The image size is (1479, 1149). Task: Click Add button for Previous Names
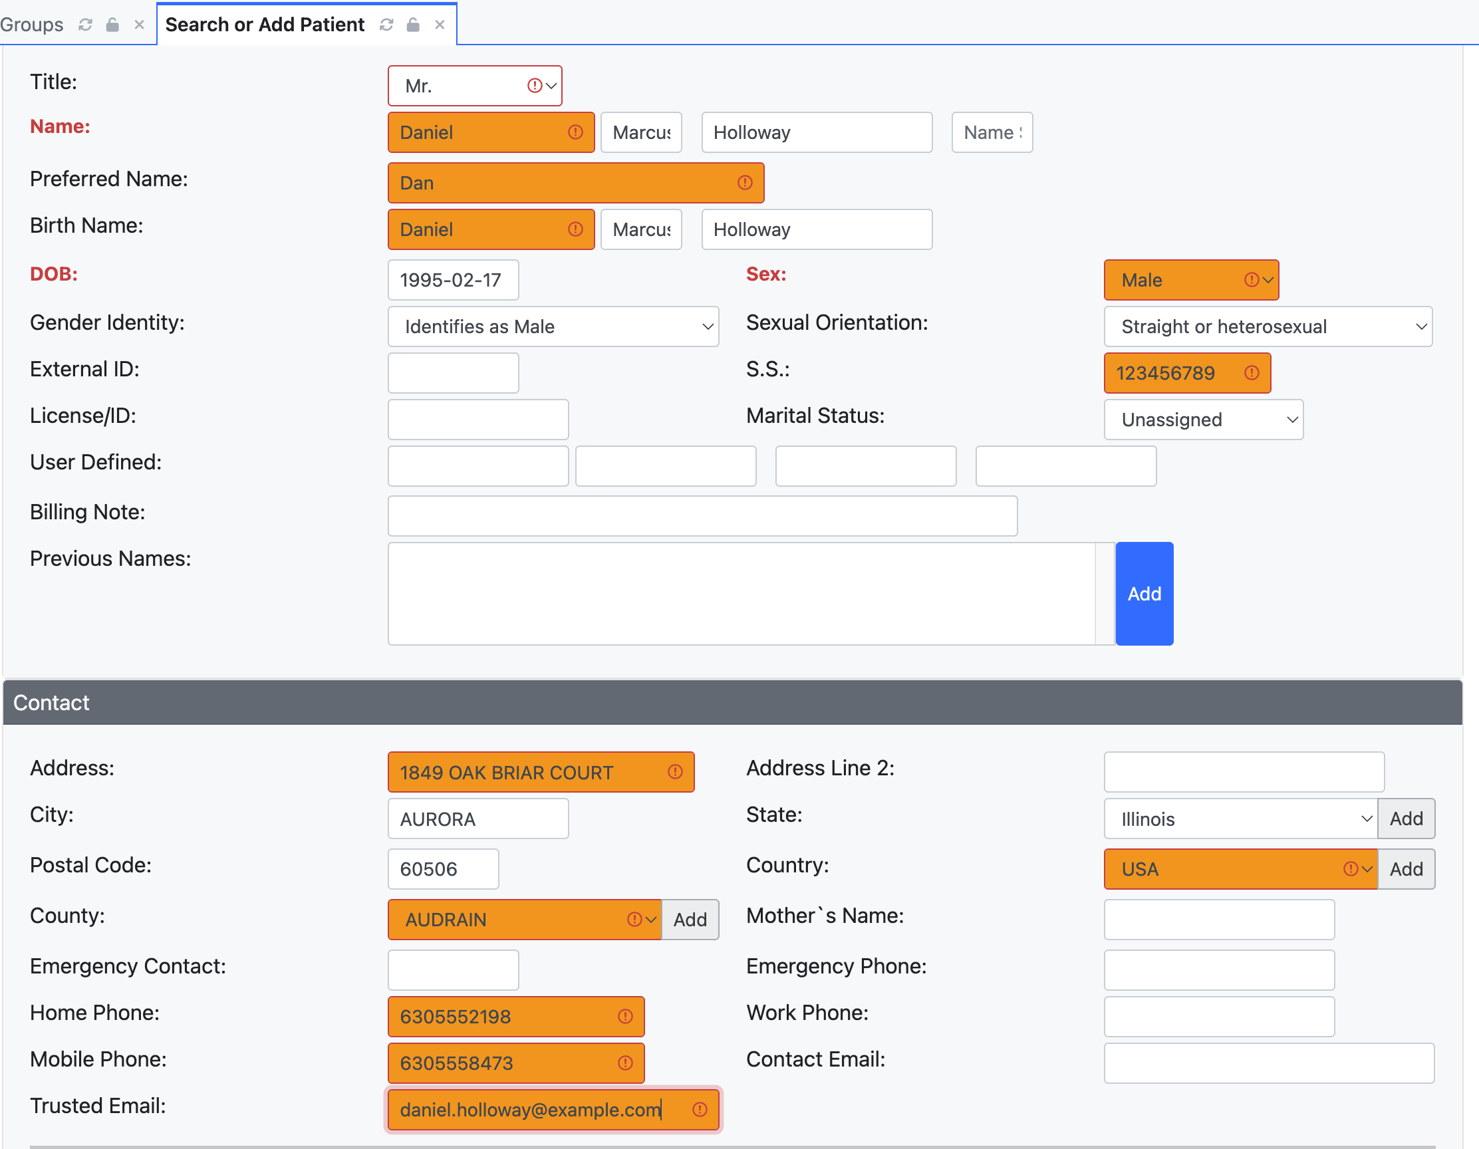coord(1144,594)
